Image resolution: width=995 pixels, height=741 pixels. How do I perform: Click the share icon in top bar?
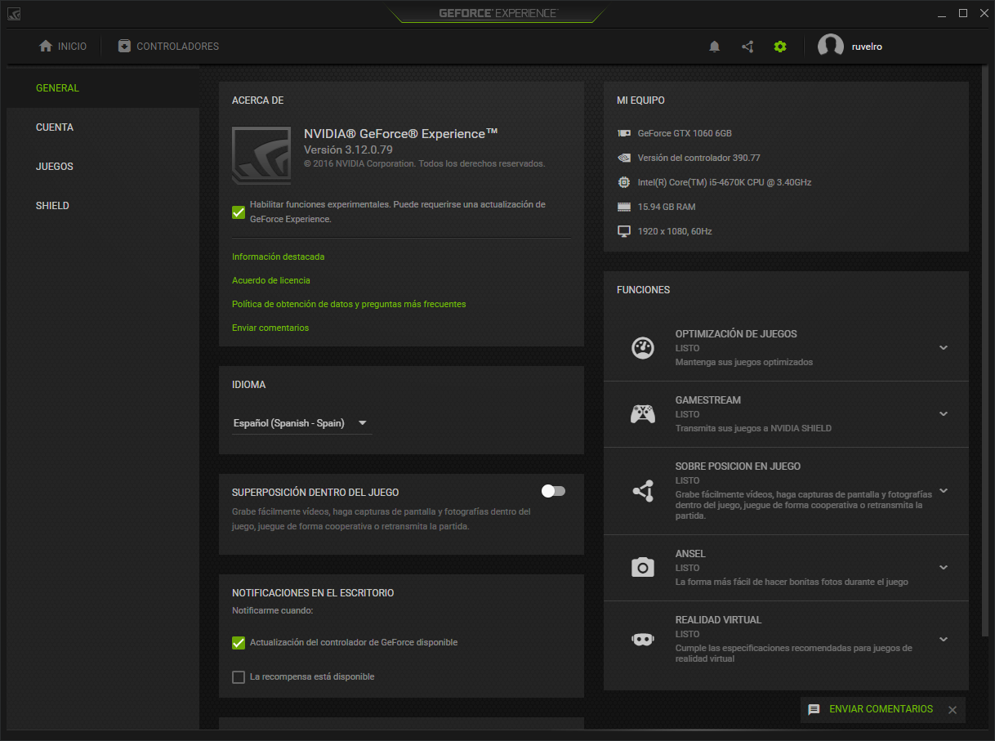(x=747, y=47)
